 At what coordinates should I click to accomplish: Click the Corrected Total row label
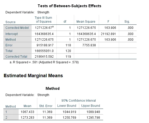click(16, 57)
